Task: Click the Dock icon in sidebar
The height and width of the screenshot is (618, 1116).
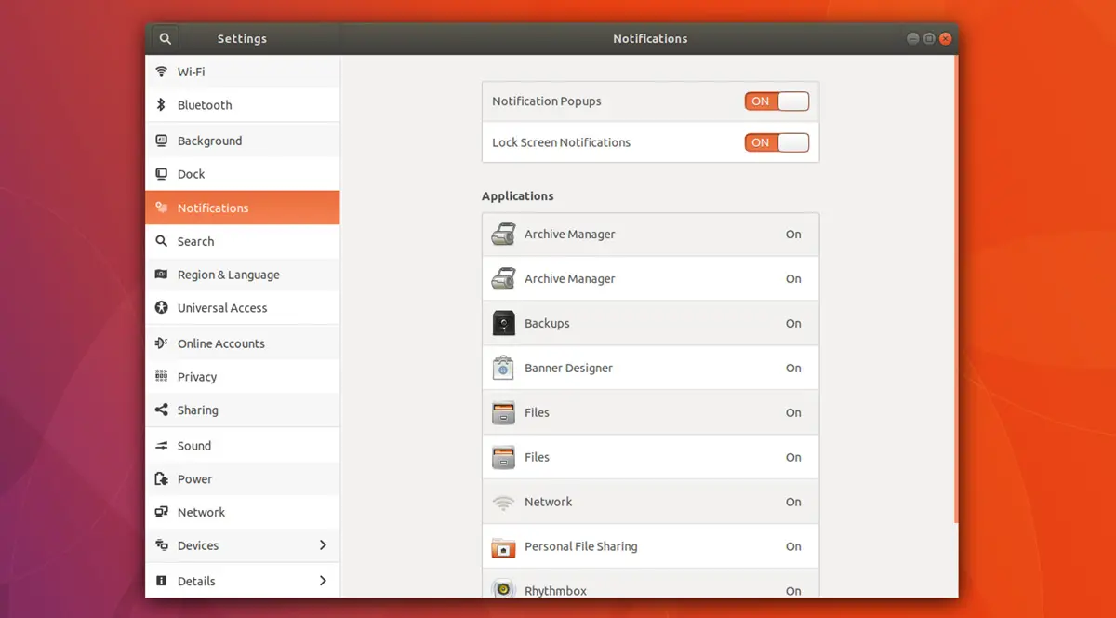Action: click(161, 174)
